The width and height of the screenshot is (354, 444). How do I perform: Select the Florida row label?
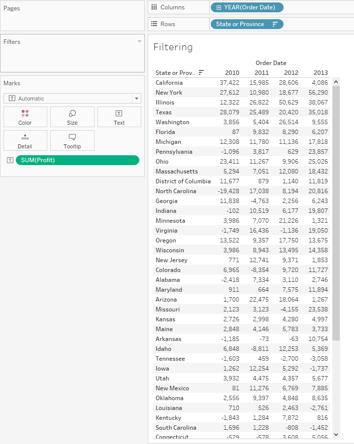[165, 132]
